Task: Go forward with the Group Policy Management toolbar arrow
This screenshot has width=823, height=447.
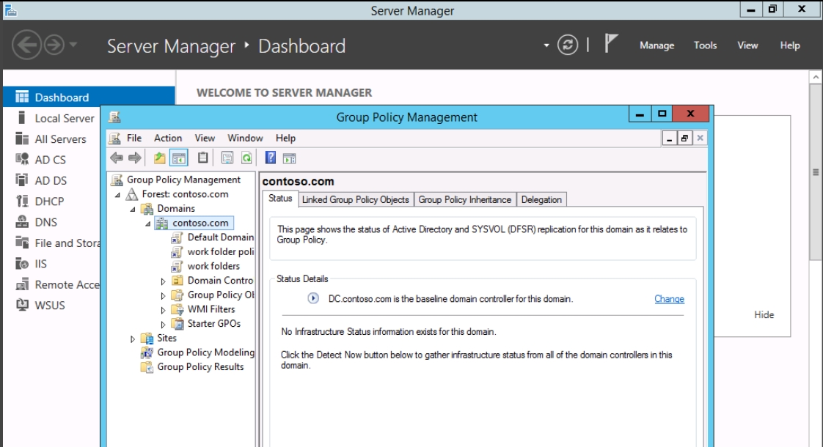Action: click(x=135, y=158)
